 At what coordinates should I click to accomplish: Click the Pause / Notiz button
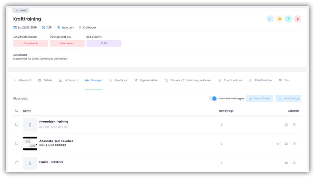coord(259,99)
